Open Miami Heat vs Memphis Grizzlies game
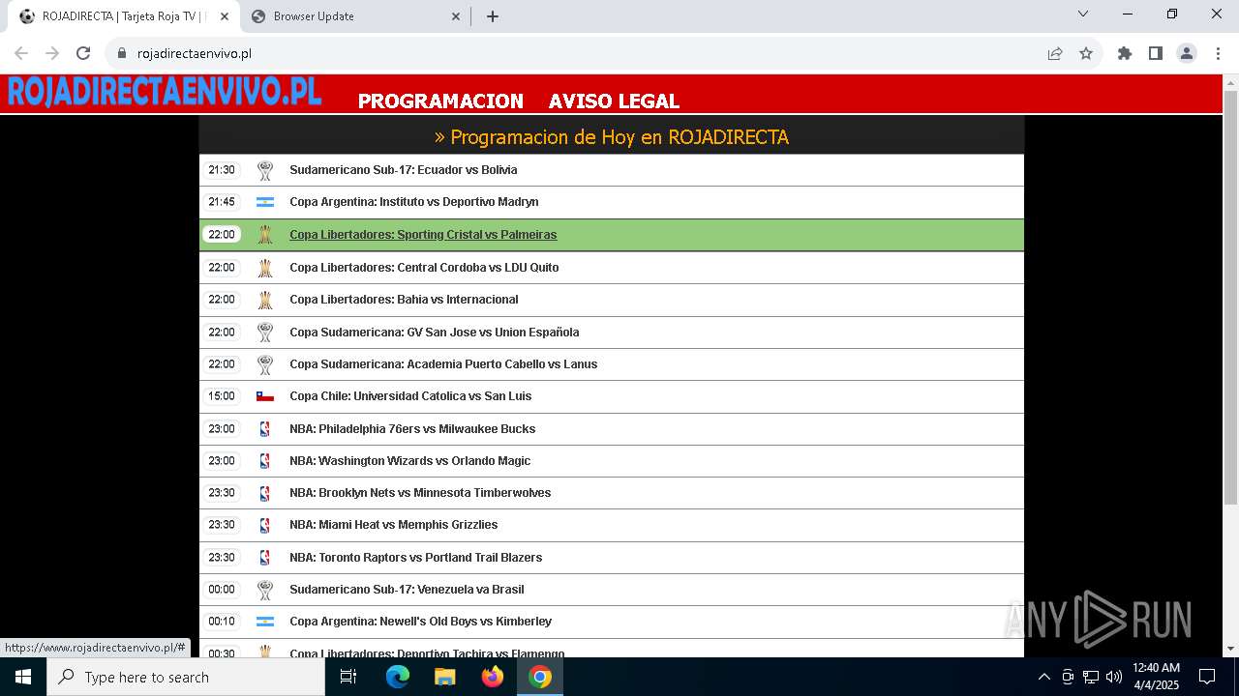 394,525
